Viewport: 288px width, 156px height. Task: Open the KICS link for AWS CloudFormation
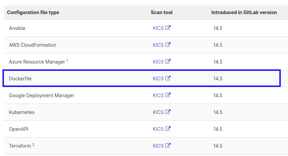(158, 45)
